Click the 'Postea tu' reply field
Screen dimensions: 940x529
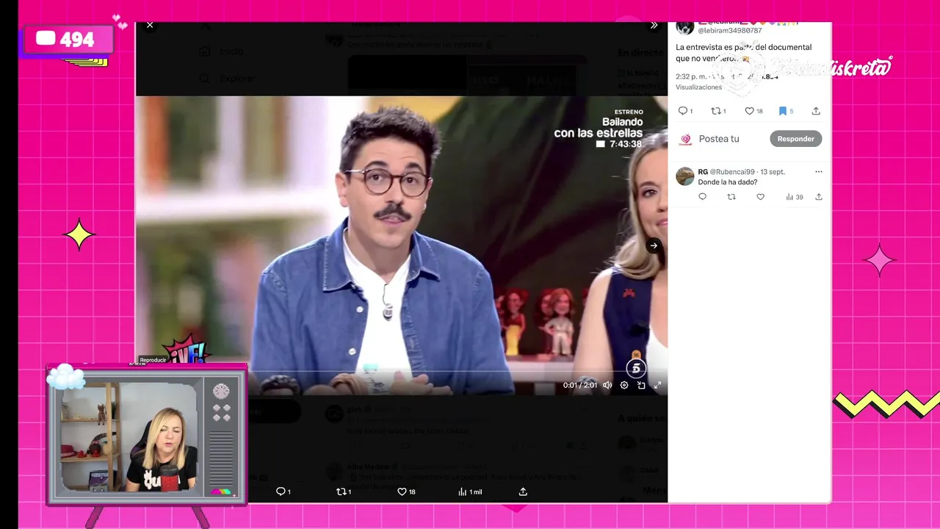(x=719, y=139)
